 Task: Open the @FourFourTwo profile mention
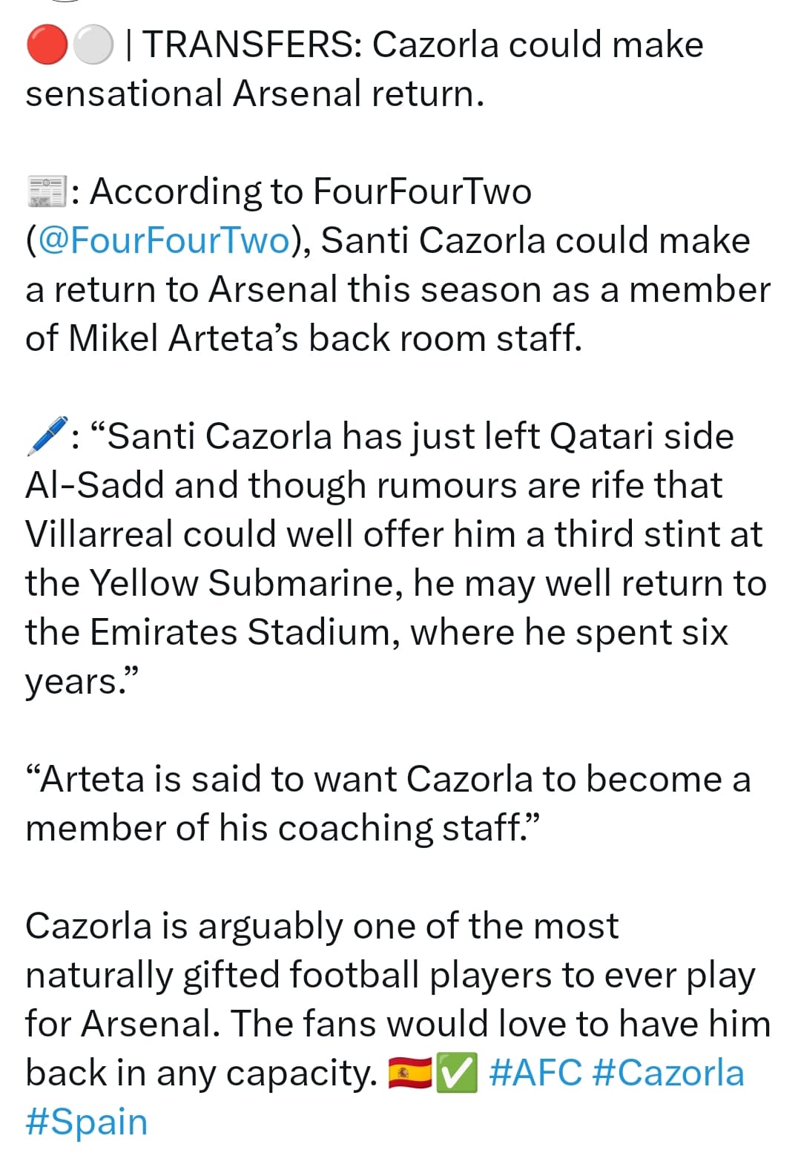[x=164, y=240]
